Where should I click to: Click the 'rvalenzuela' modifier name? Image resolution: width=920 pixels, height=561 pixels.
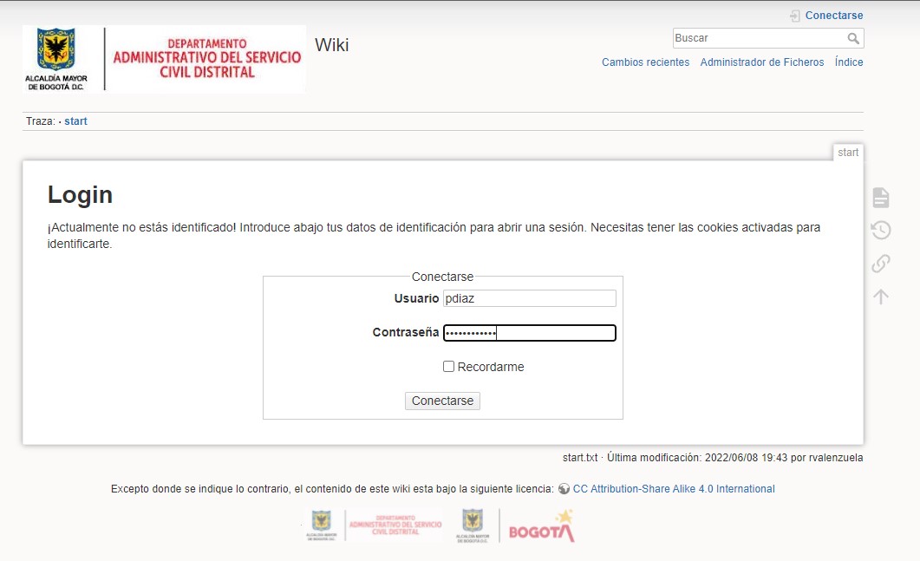(x=836, y=458)
